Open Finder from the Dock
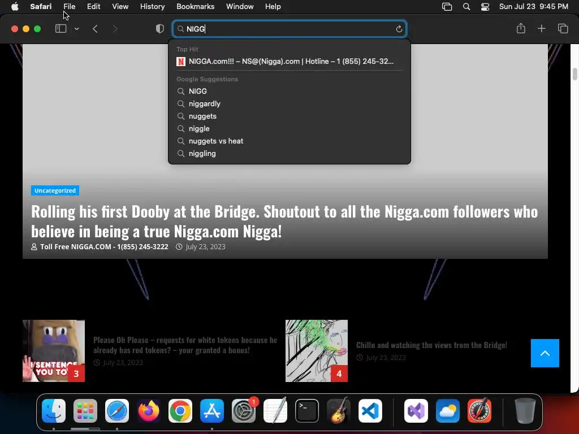Screen dimensions: 579x434 coord(54,411)
